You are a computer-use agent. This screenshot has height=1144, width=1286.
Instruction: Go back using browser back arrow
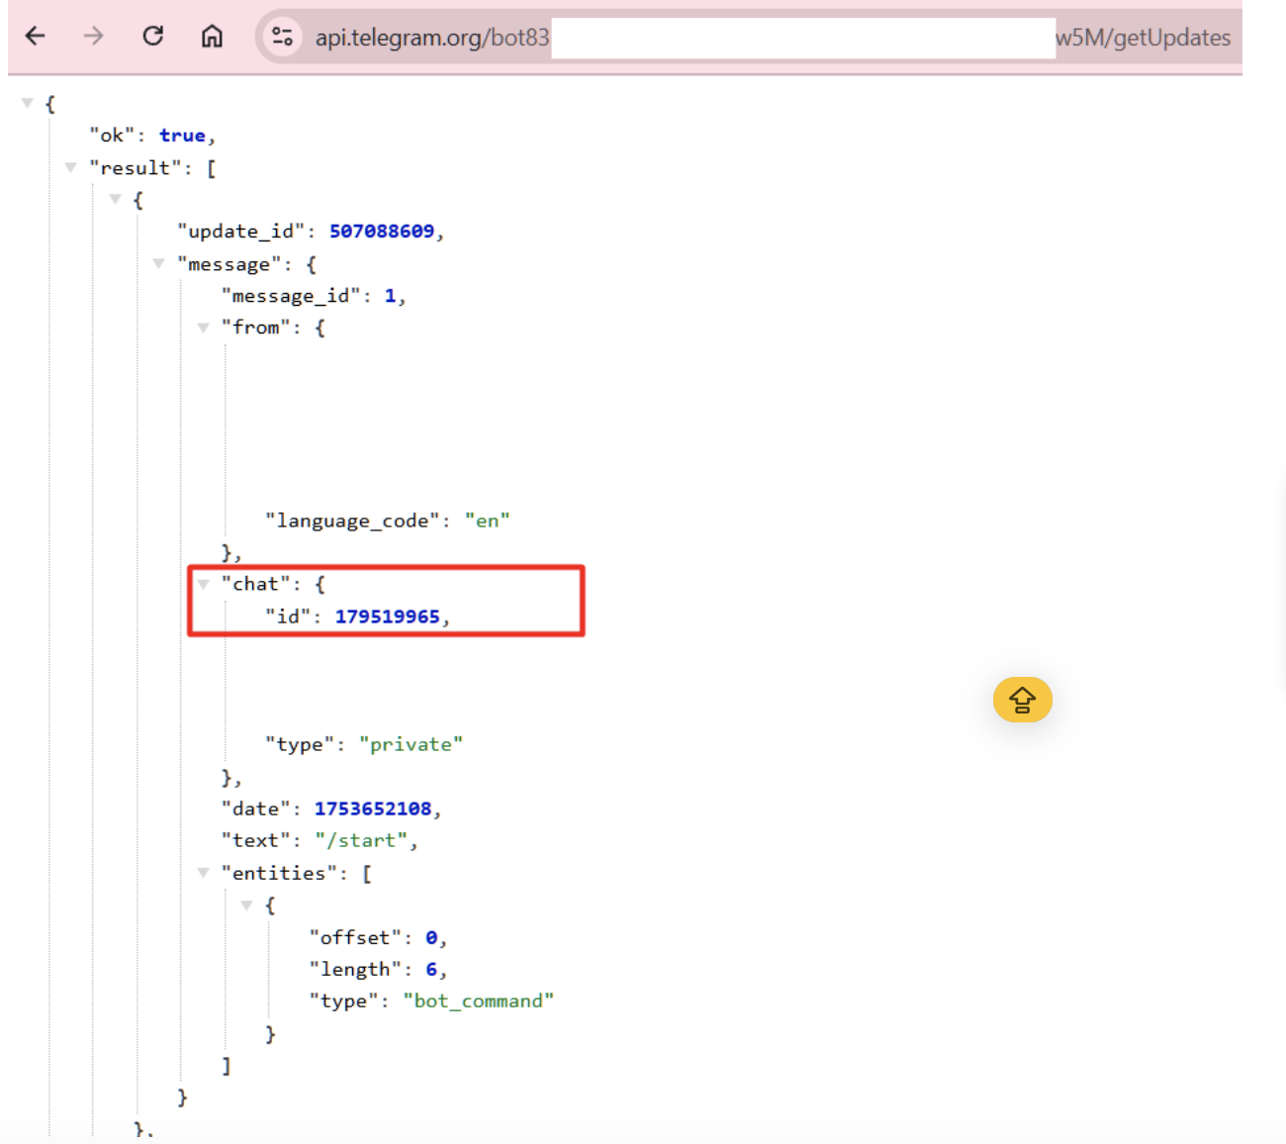click(36, 37)
